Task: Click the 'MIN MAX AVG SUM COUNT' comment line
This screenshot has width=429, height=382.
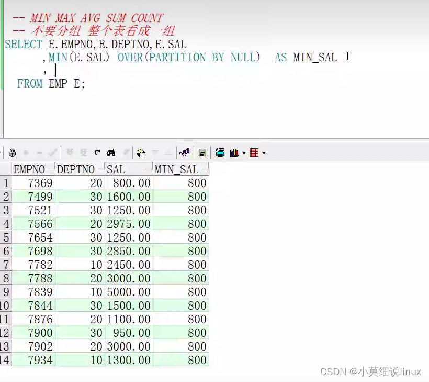Action: coord(88,18)
